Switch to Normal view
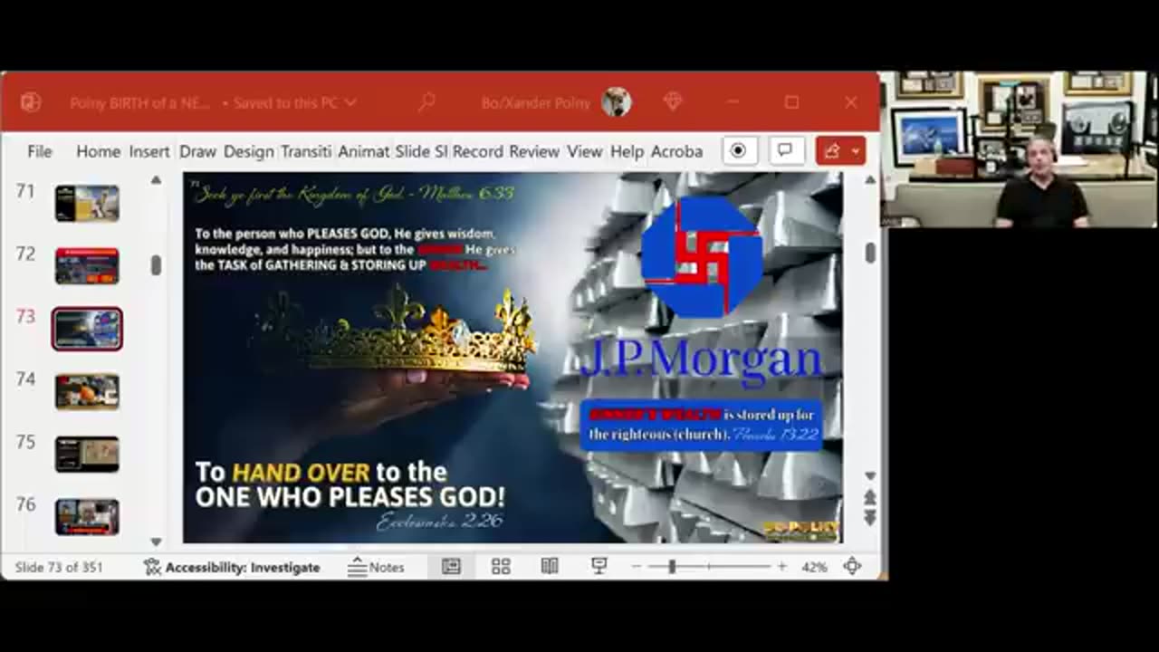1159x652 pixels. click(x=451, y=567)
